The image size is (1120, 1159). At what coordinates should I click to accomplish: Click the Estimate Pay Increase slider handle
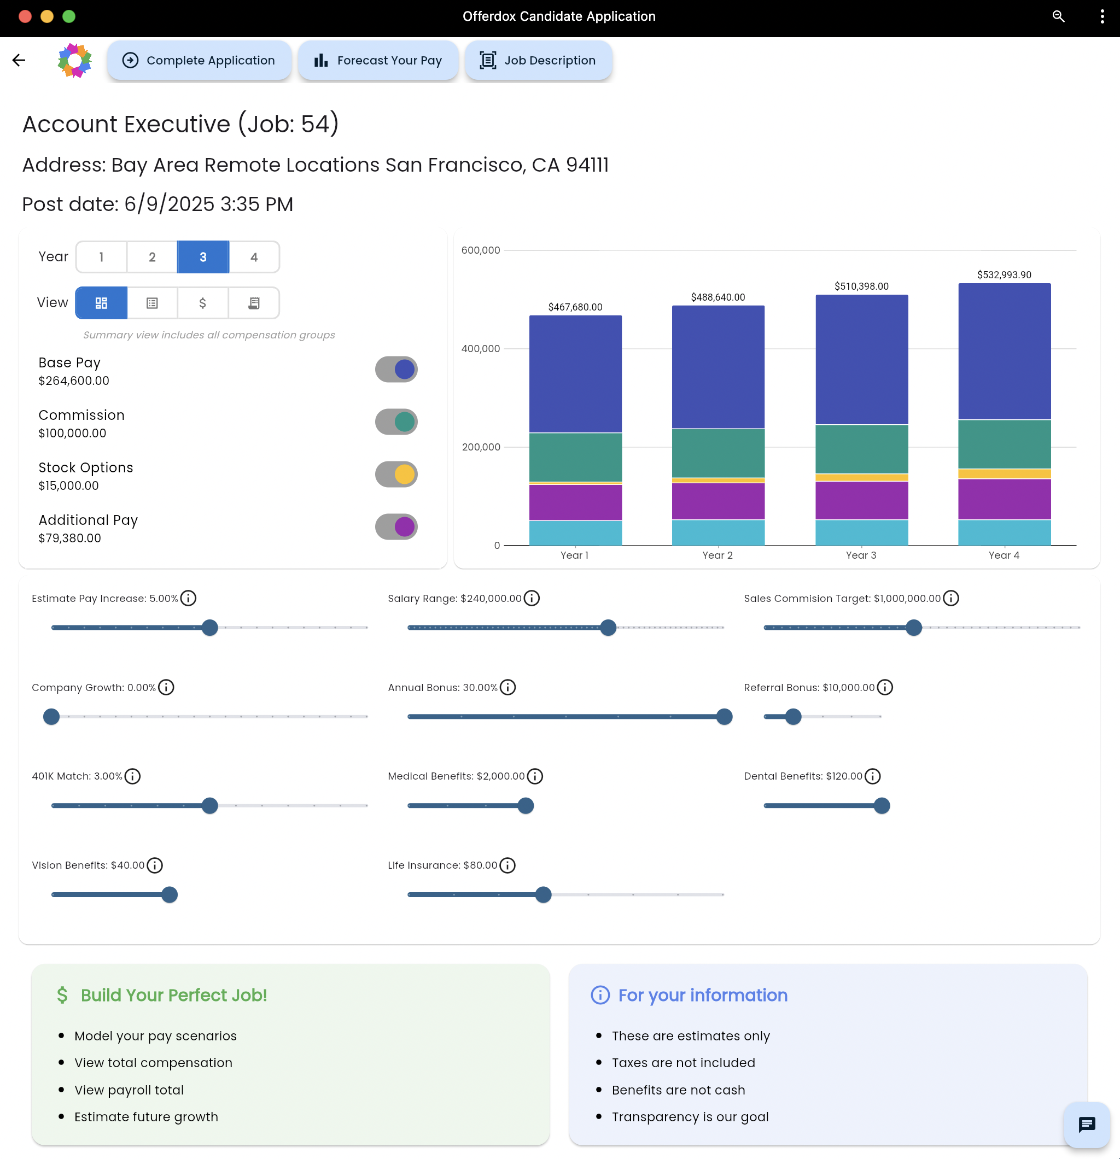pyautogui.click(x=209, y=628)
